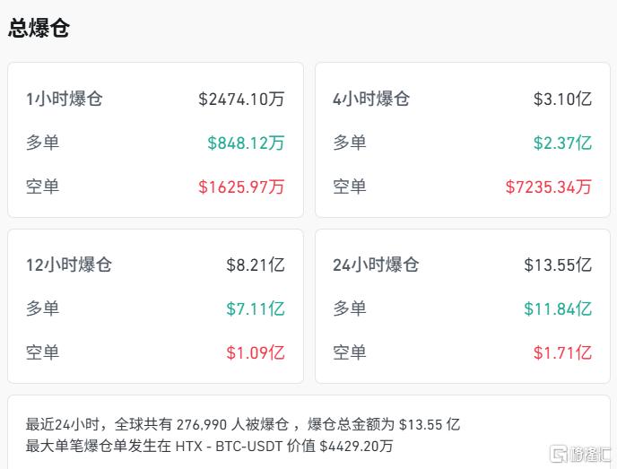
Task: Open the 12小时爆仓 card title
Action: pyautogui.click(x=69, y=265)
